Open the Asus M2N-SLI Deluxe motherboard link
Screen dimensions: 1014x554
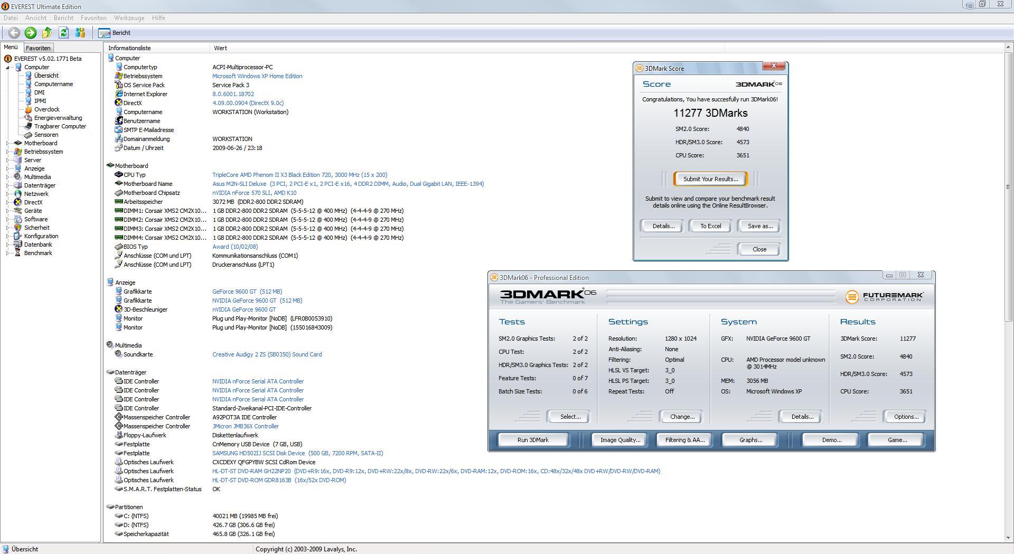tap(348, 184)
